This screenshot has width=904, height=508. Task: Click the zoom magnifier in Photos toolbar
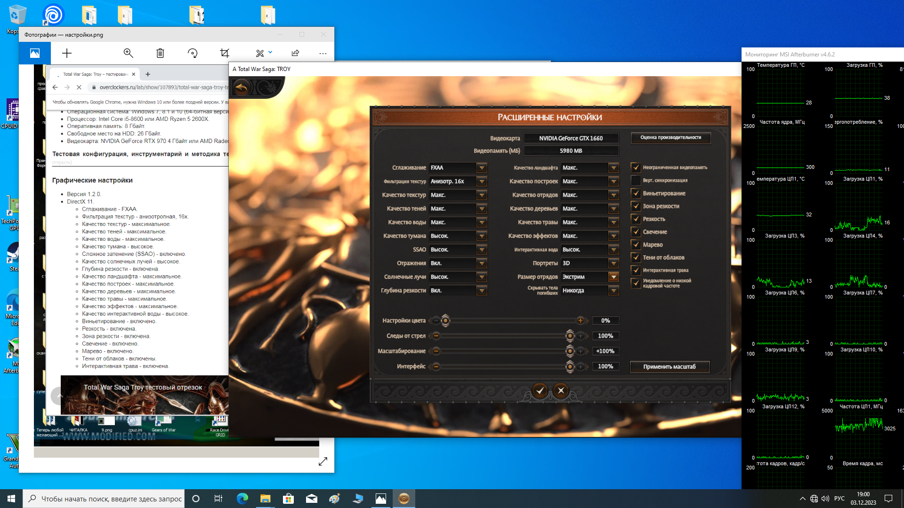128,53
